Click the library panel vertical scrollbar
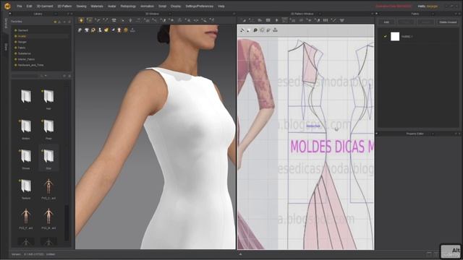 [x=67, y=223]
